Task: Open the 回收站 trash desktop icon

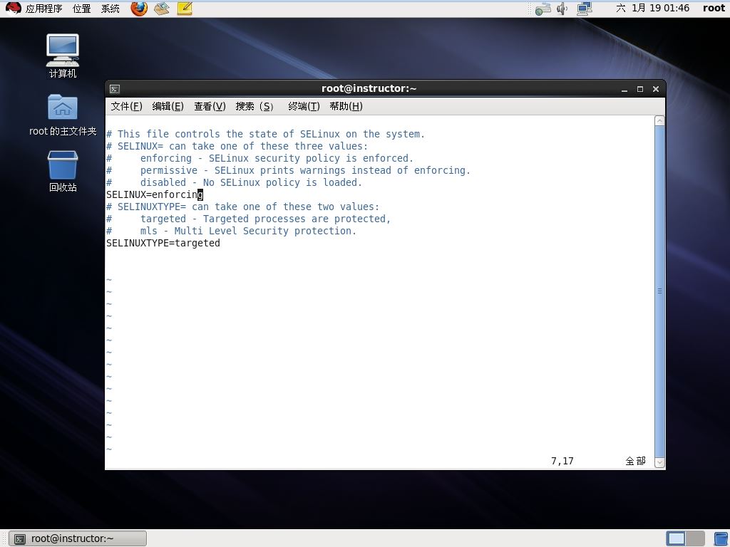Action: click(x=63, y=171)
